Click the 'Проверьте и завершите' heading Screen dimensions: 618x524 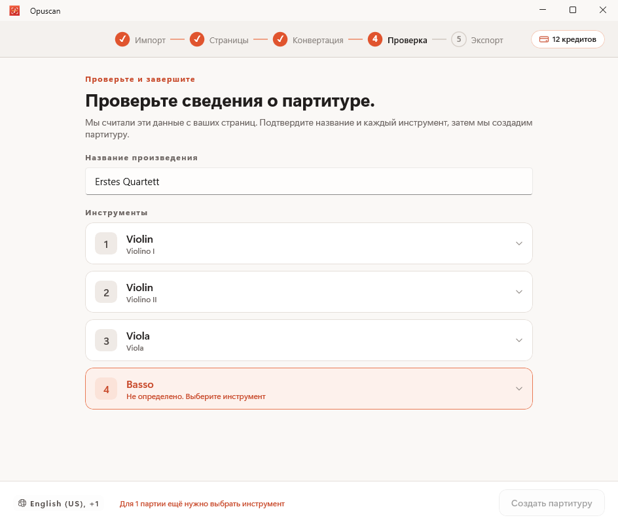[140, 79]
